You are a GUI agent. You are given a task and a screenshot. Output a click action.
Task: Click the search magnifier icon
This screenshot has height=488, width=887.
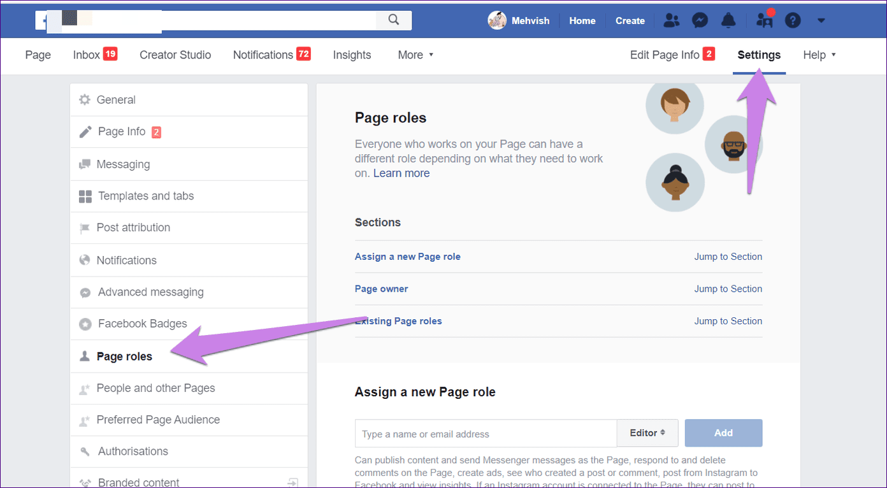click(x=393, y=20)
